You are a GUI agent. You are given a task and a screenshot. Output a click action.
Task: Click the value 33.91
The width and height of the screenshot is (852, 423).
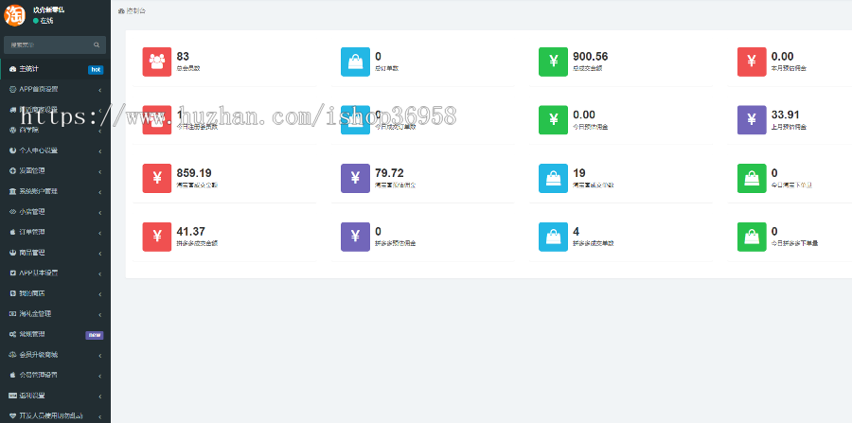(x=785, y=115)
